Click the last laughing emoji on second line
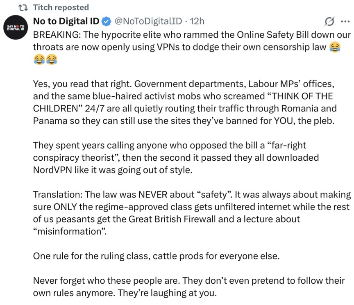Screen dimensions: 354x305 [52, 60]
